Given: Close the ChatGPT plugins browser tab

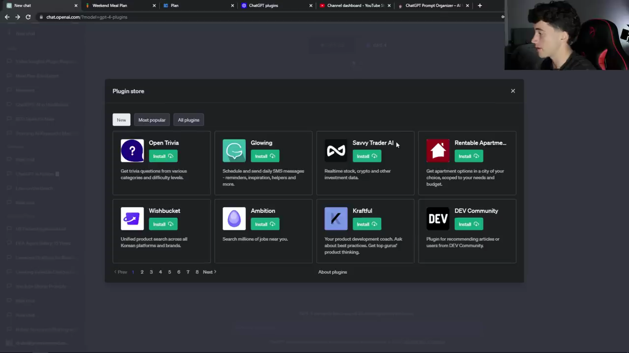Looking at the screenshot, I should coord(311,5).
